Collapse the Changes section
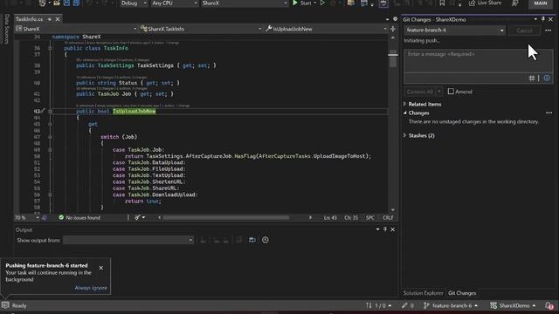 pos(405,113)
